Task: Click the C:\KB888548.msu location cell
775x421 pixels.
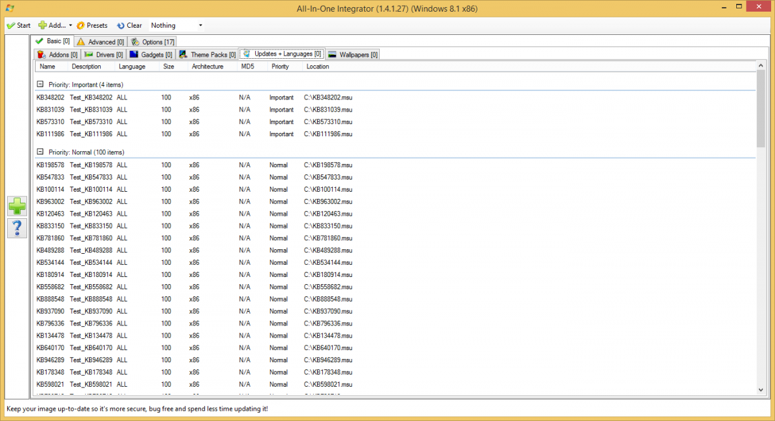Action: pyautogui.click(x=328, y=299)
